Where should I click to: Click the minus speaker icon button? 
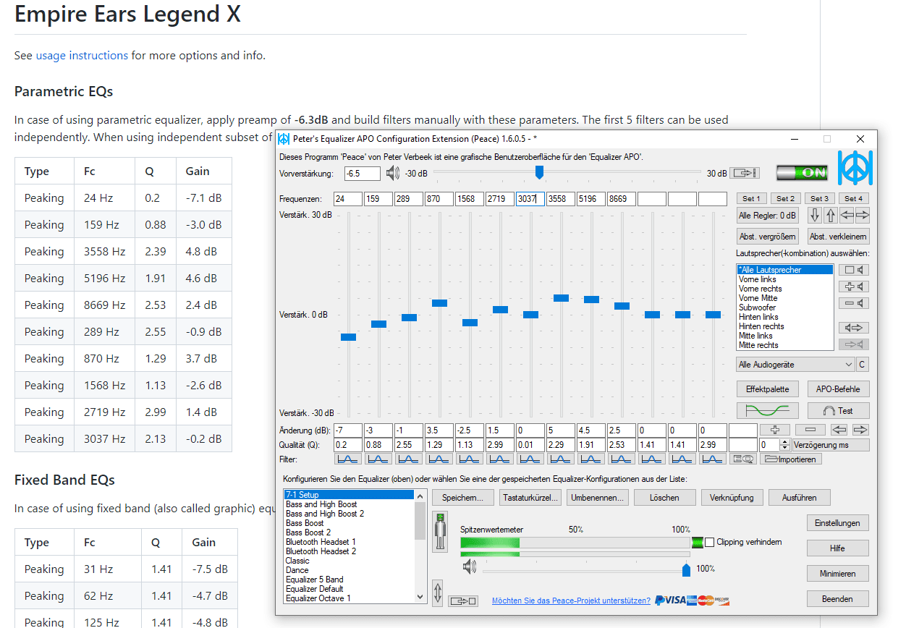click(x=854, y=303)
